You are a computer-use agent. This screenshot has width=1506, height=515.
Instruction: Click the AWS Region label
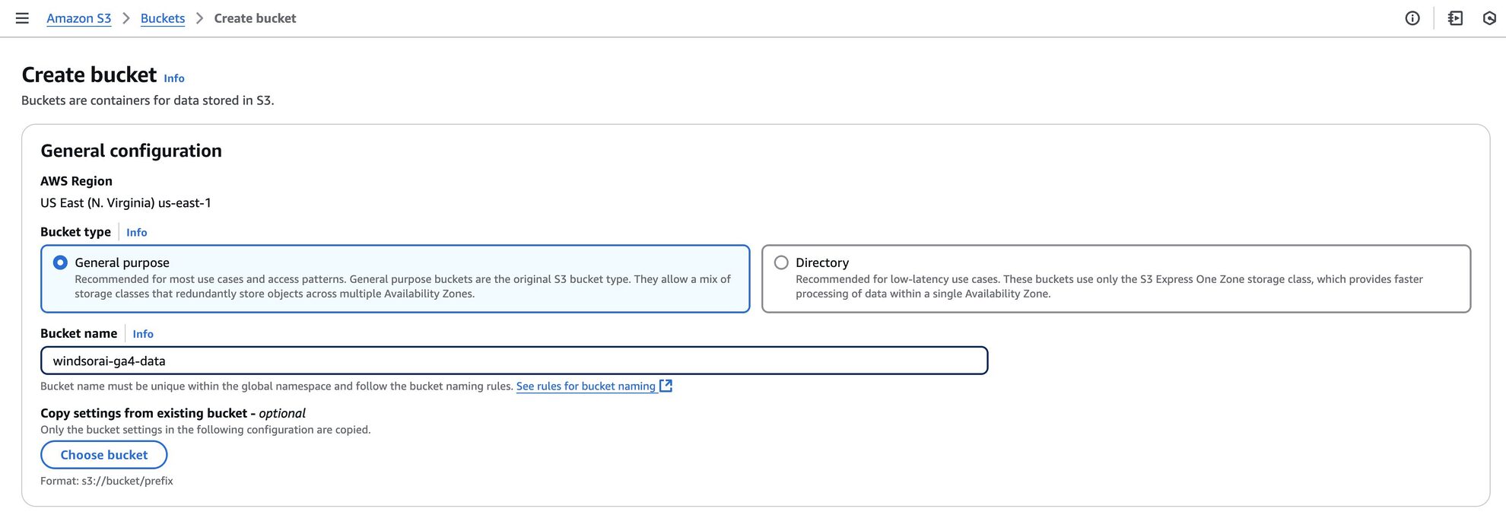[76, 181]
